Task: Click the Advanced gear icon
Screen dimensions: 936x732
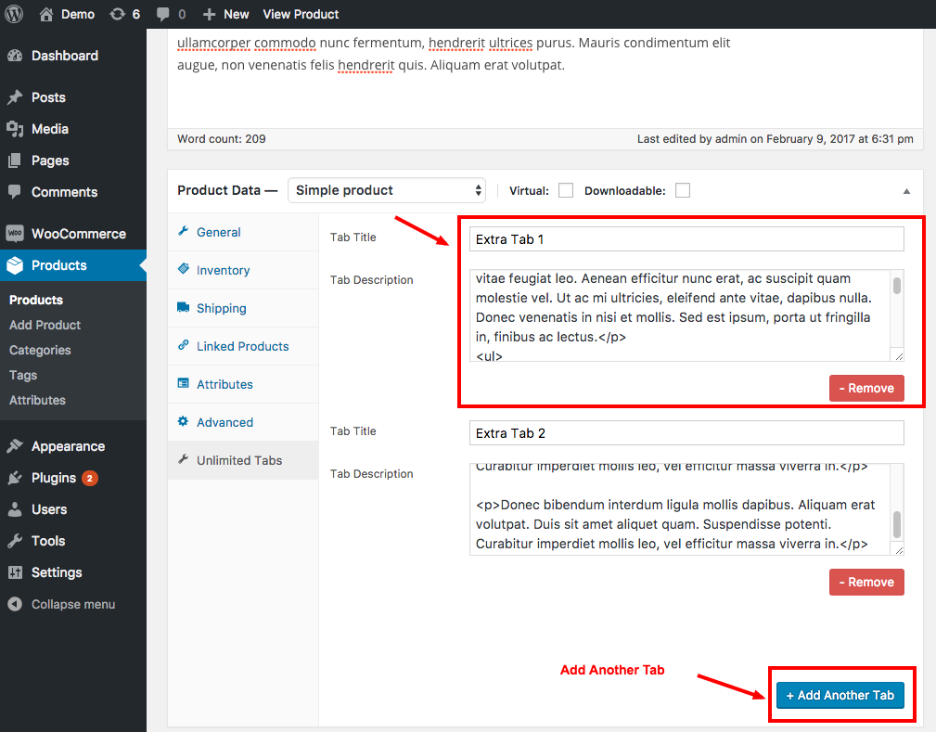Action: click(184, 421)
